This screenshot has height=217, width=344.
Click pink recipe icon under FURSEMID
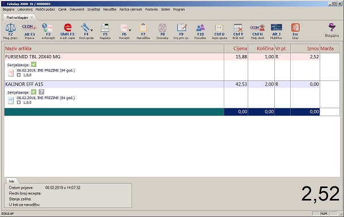click(11, 73)
